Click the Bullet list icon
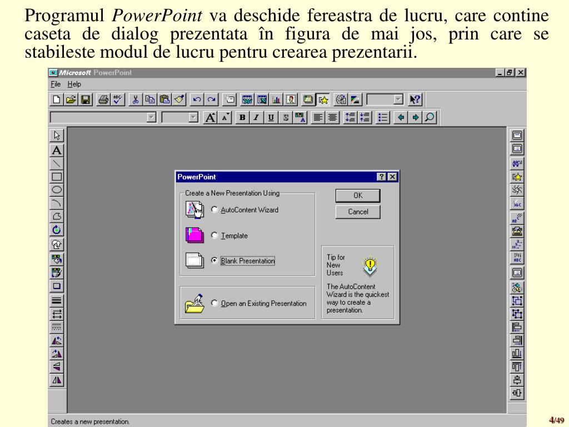569x427 pixels. coord(382,118)
